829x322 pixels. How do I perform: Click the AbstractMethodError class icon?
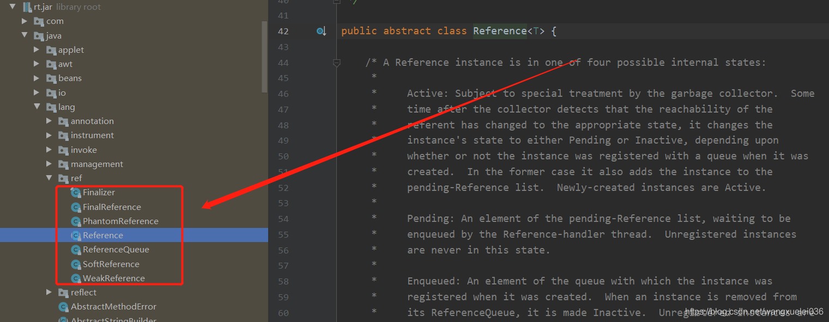coord(64,307)
